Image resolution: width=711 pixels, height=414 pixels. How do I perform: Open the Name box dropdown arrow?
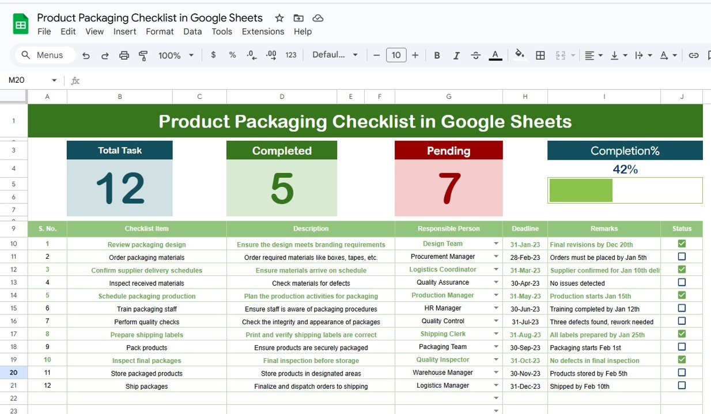[x=54, y=80]
